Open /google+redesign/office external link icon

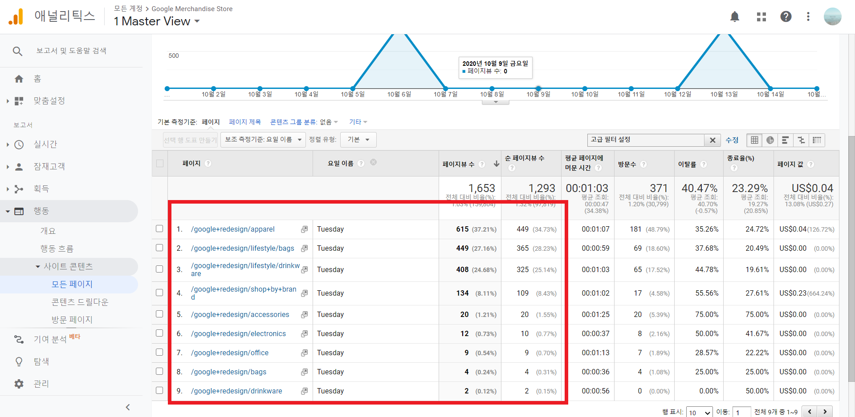[x=304, y=353]
